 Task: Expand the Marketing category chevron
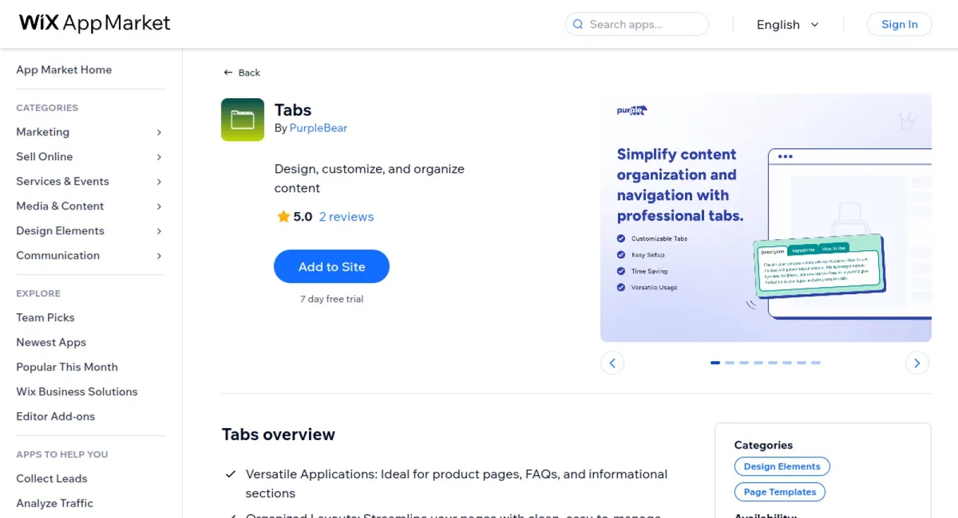pos(159,132)
